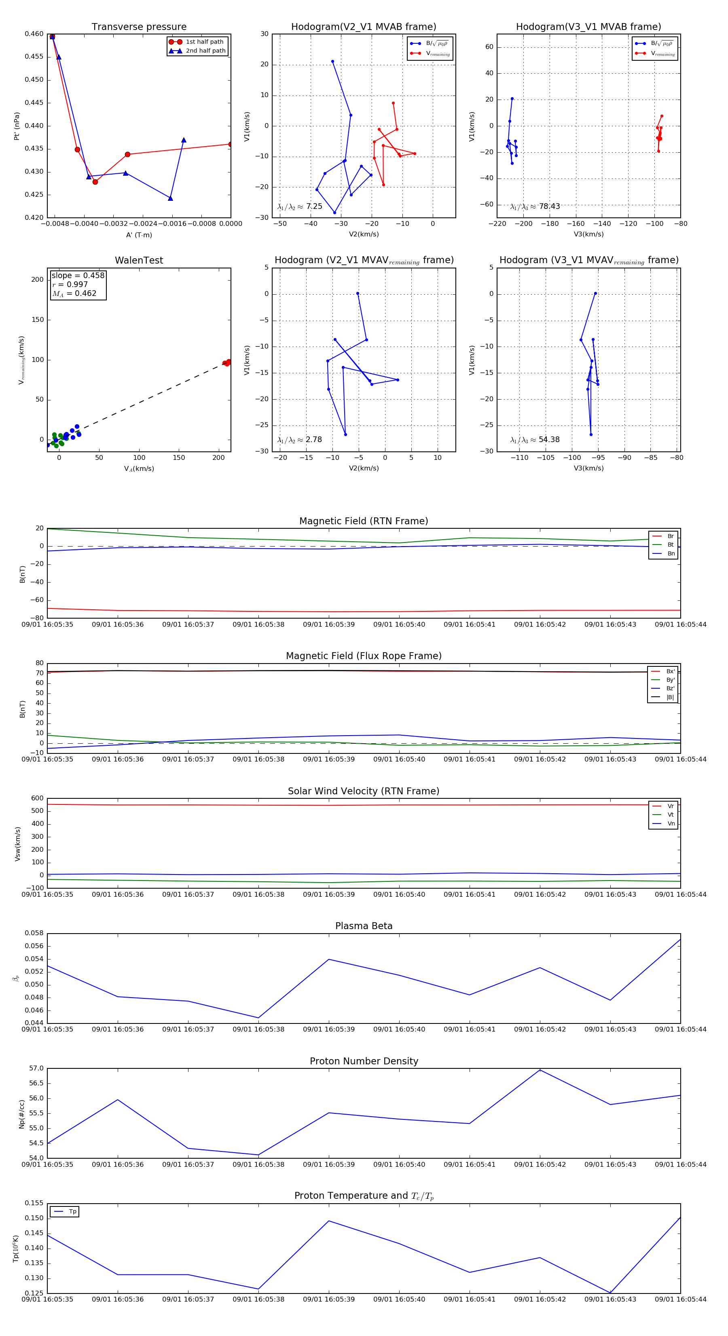Screen dimensions: 728x1336
Task: Click the λ1/λ3 ≈ 78.43 annotation
Action: coord(535,206)
